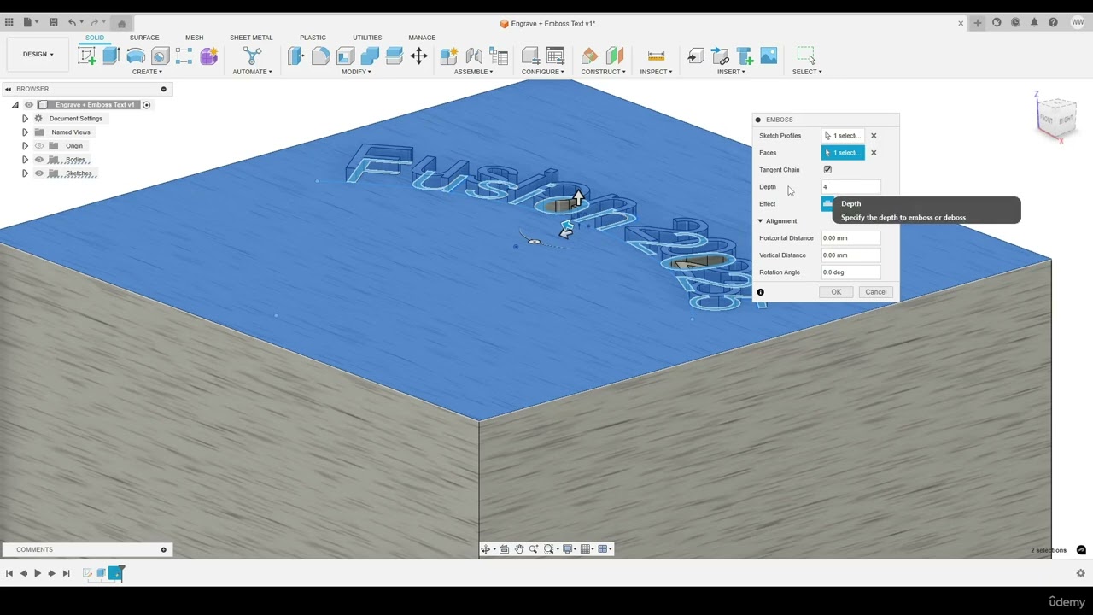Open the CREATE dropdown menu
This screenshot has height=615, width=1093.
click(x=147, y=72)
